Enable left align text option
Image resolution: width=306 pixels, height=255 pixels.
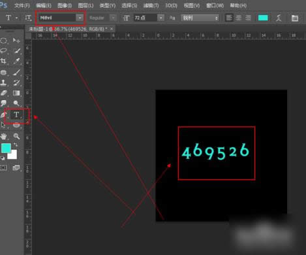[229, 18]
